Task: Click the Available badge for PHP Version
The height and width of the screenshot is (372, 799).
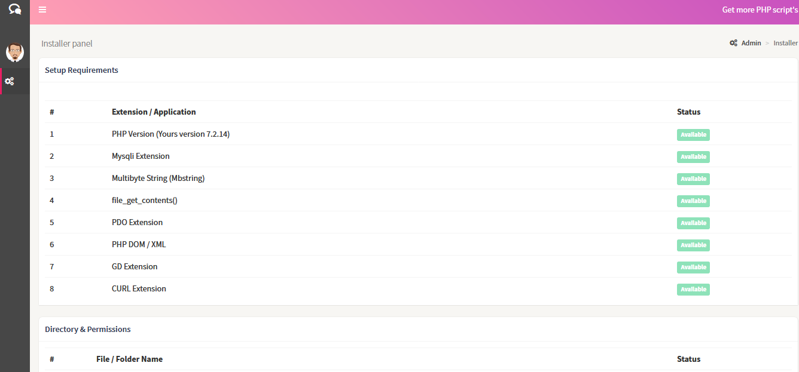Action: (x=693, y=135)
